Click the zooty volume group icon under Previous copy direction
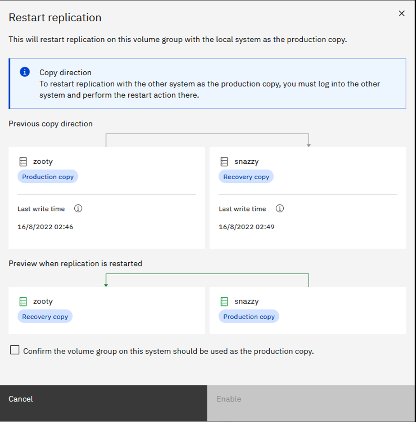 point(22,161)
